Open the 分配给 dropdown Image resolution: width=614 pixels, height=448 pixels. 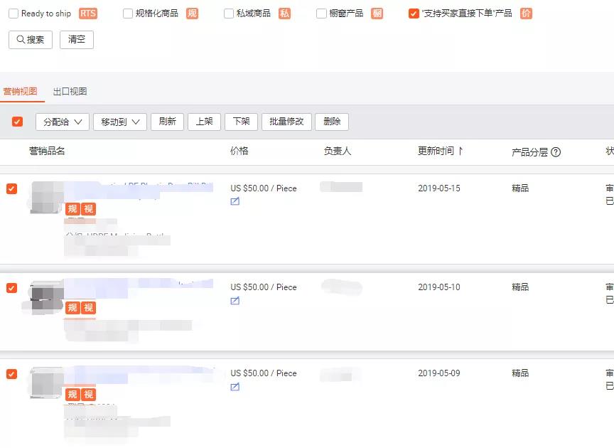tap(61, 122)
